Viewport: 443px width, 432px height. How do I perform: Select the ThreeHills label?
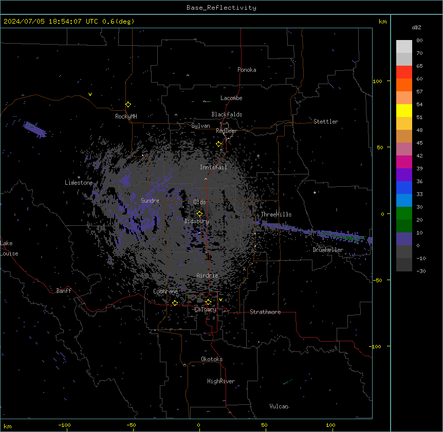point(276,214)
